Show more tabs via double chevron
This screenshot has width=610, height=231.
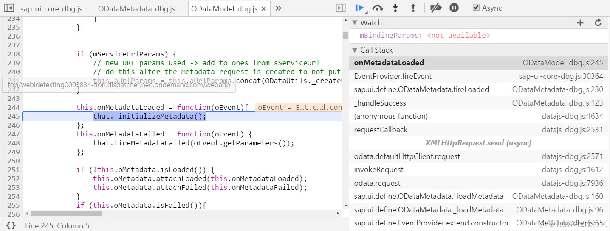278,8
